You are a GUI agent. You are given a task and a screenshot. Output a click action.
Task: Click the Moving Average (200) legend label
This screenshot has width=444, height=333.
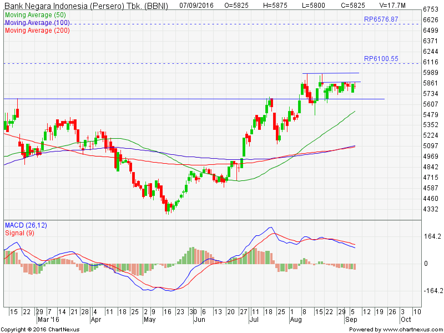point(37,31)
